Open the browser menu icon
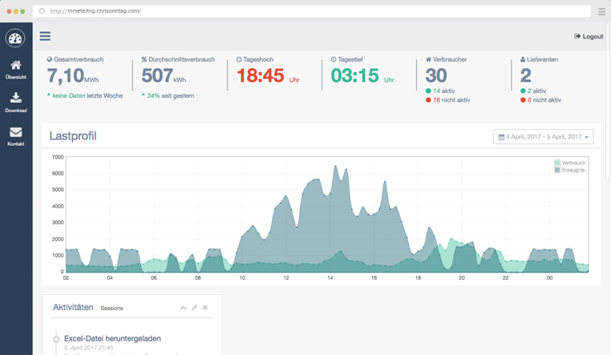The height and width of the screenshot is (355, 611). (601, 11)
